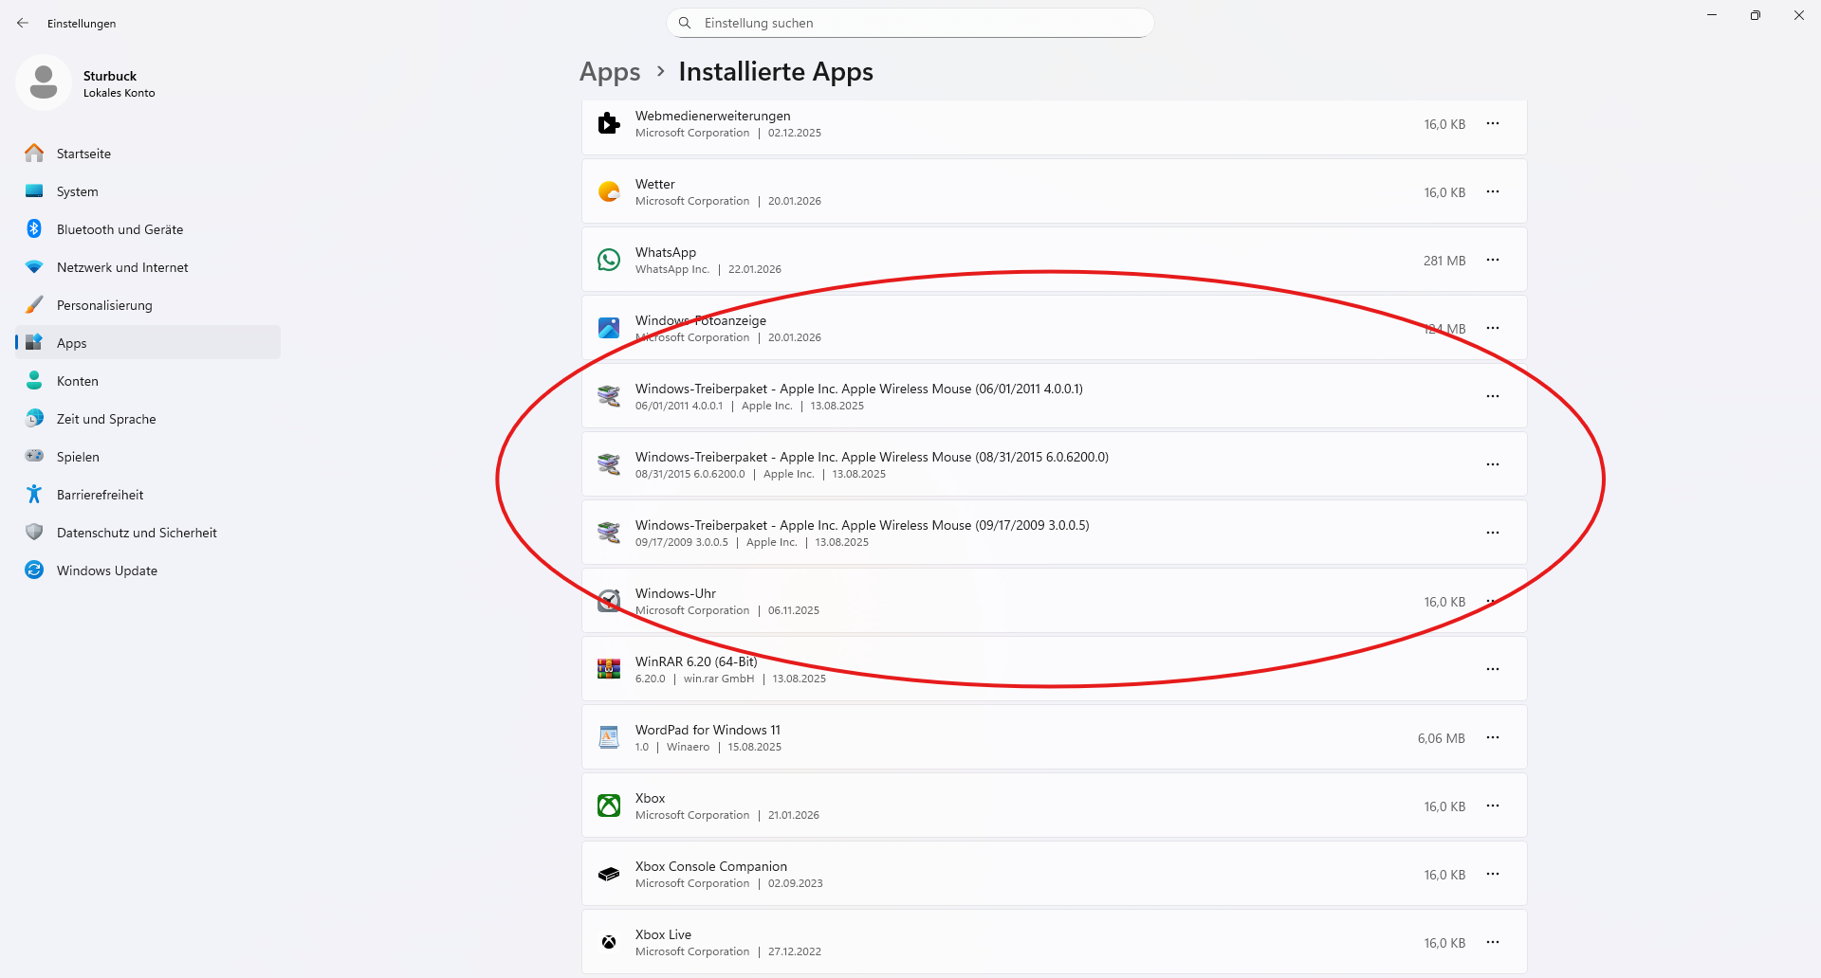This screenshot has width=1821, height=978.
Task: Click the back arrow in title bar
Action: point(23,23)
